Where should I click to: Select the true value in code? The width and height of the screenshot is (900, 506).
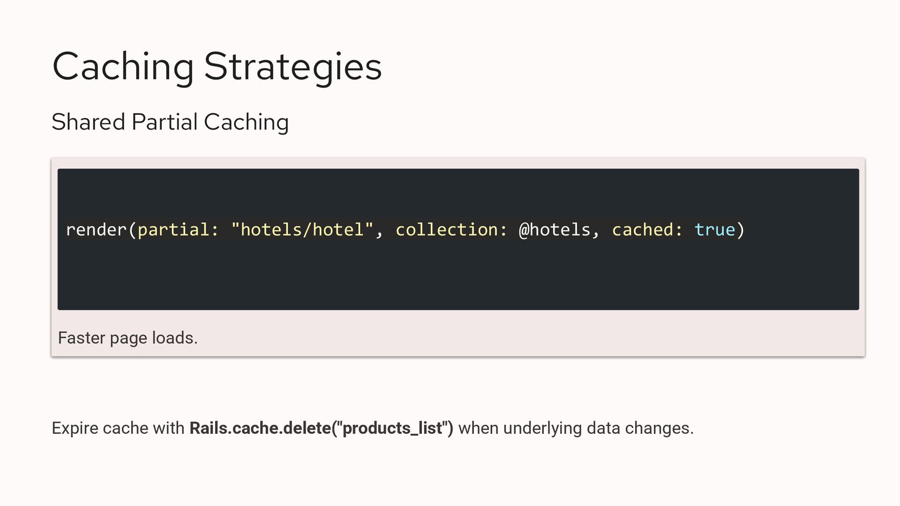[715, 230]
